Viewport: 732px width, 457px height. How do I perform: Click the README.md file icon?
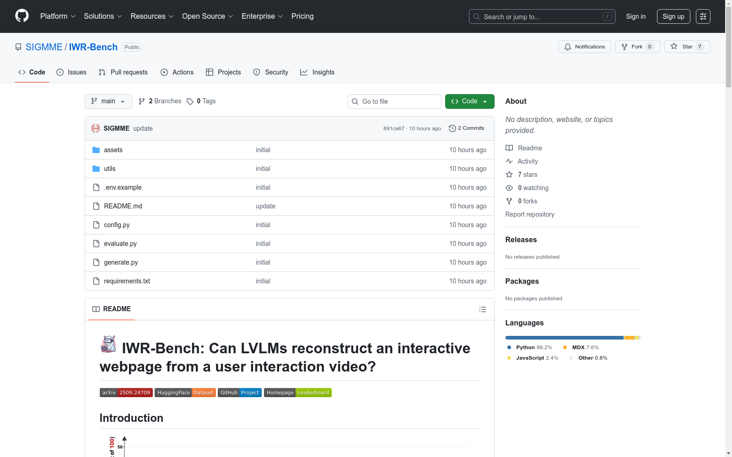tap(96, 206)
